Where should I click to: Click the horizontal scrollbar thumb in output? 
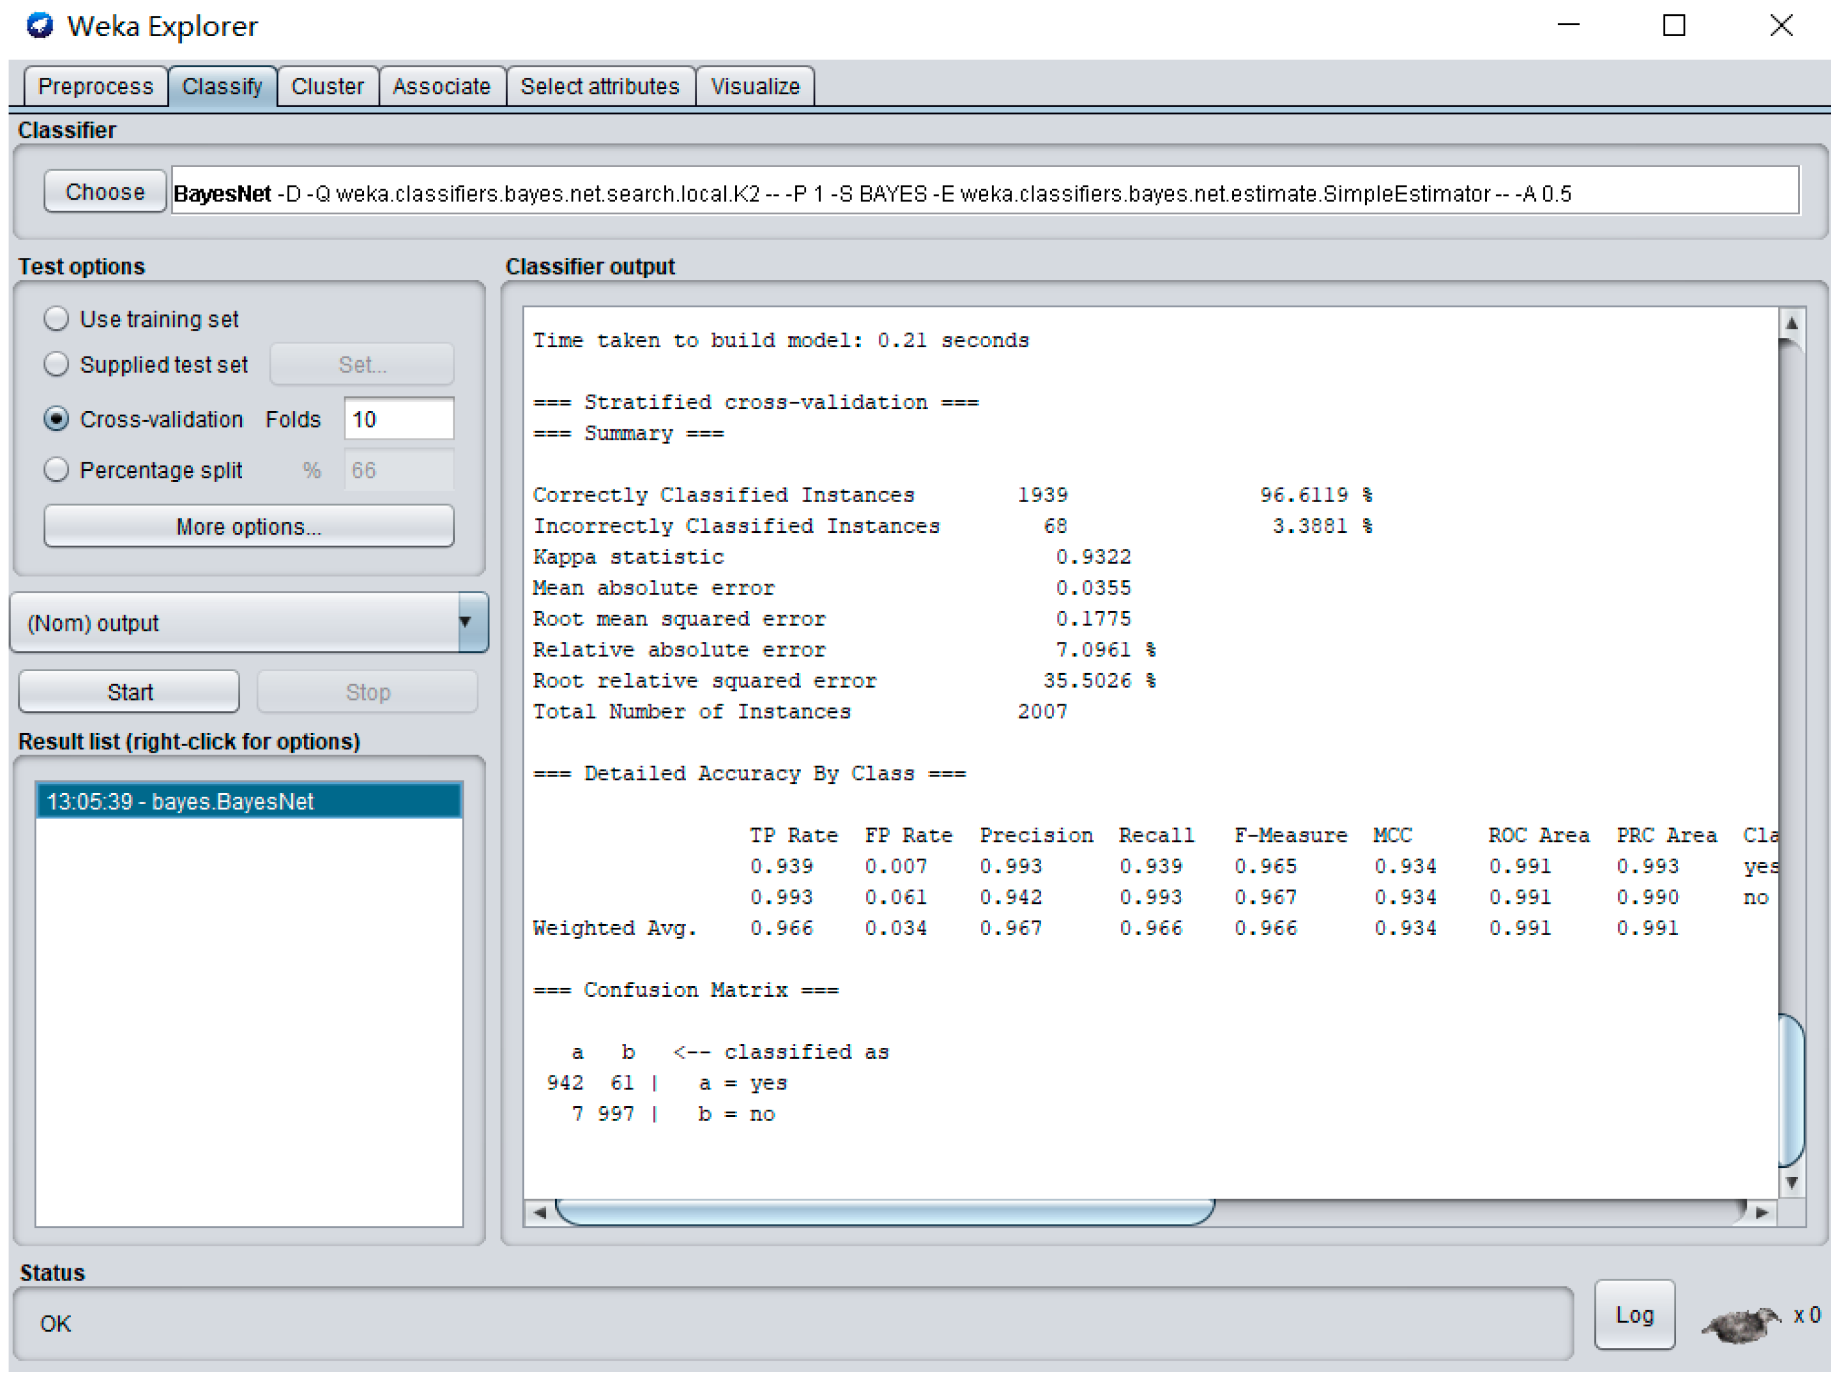tap(884, 1213)
